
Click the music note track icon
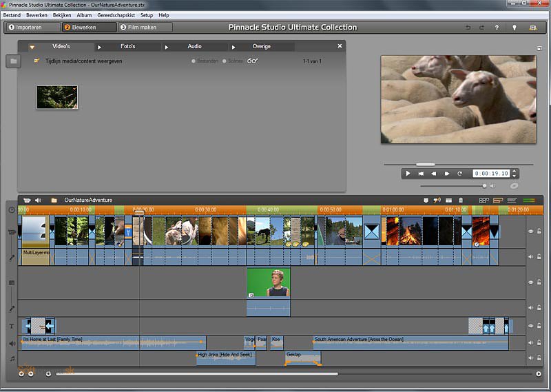12,358
